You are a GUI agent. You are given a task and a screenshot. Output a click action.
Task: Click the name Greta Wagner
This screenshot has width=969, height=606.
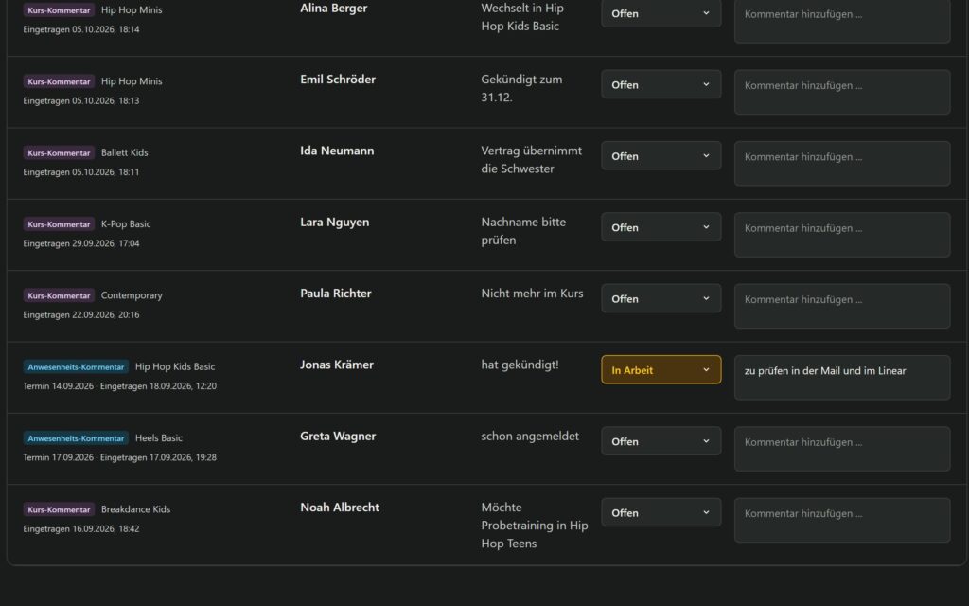click(x=338, y=436)
